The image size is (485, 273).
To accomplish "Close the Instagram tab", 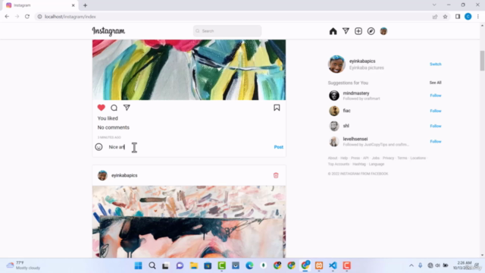I will click(x=74, y=5).
